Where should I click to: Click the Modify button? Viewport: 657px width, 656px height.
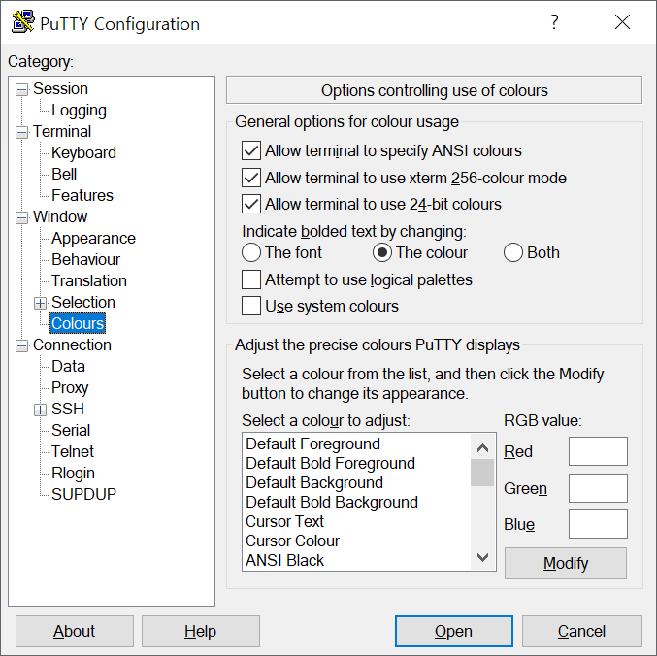click(566, 563)
